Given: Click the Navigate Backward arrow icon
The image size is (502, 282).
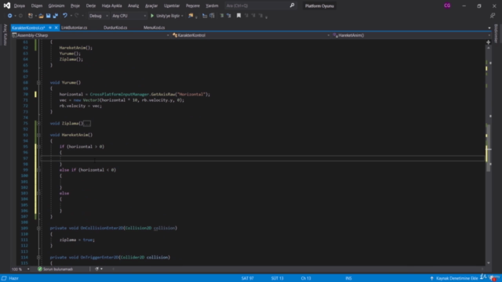Looking at the screenshot, I should point(9,16).
